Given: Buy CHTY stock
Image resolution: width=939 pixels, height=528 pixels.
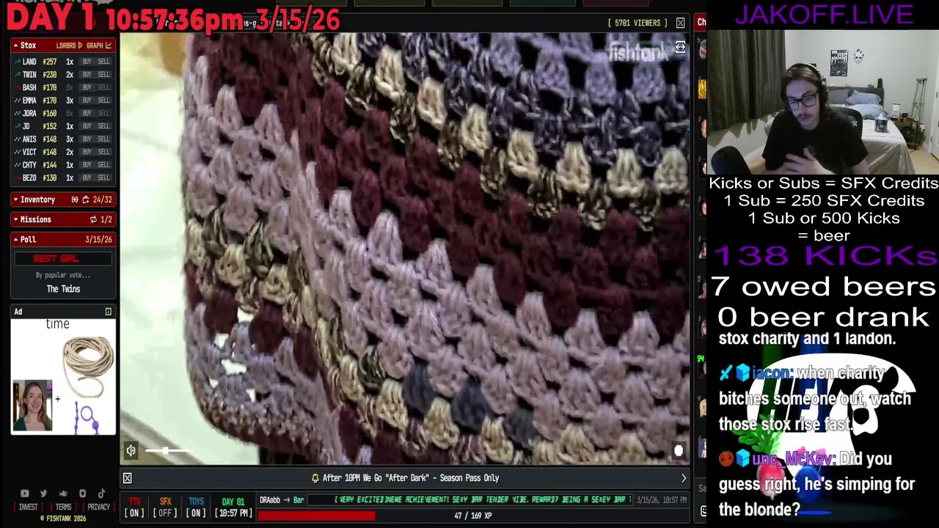Looking at the screenshot, I should (x=87, y=164).
